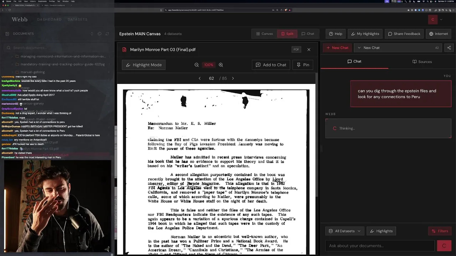Click the share chat icon

click(x=449, y=48)
